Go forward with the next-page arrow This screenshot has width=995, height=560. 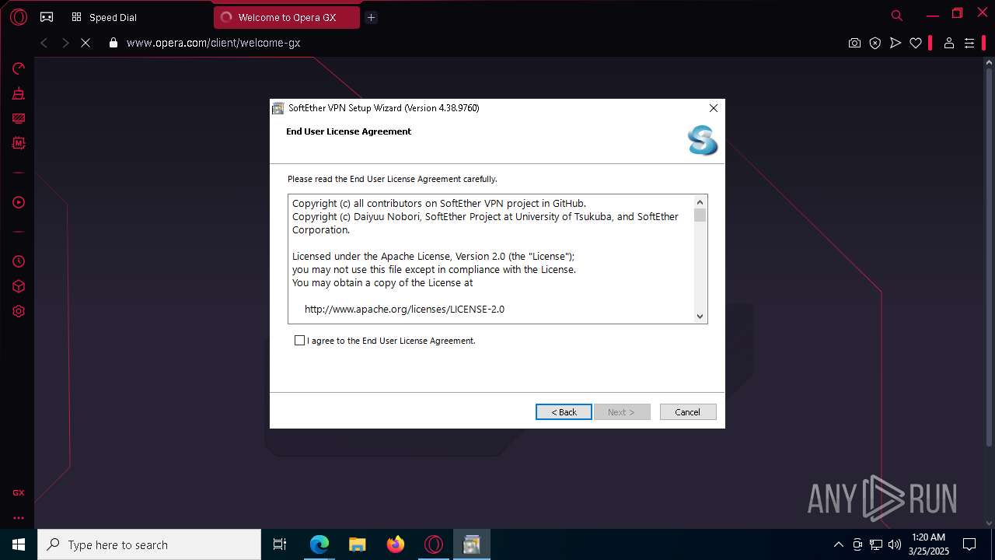[65, 43]
